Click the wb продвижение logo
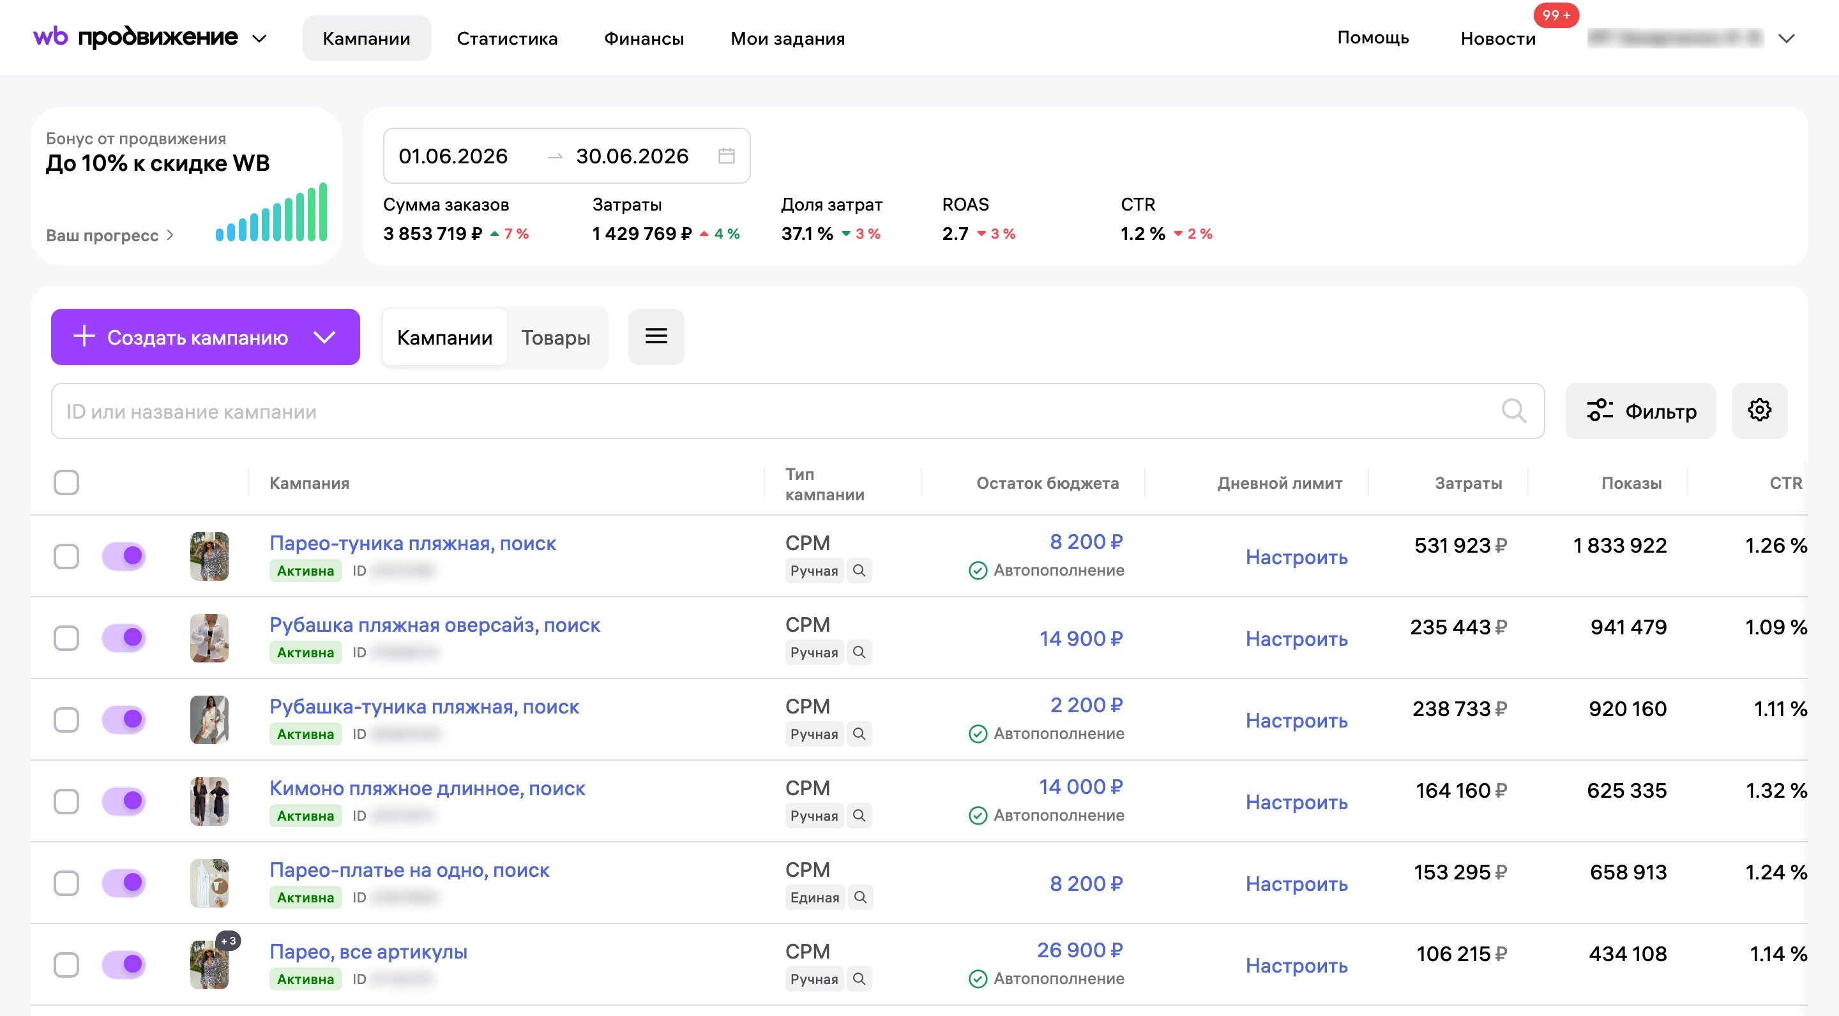1839x1016 pixels. click(x=135, y=37)
